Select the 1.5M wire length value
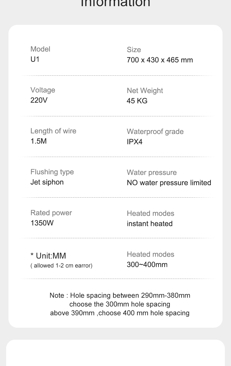 [39, 141]
